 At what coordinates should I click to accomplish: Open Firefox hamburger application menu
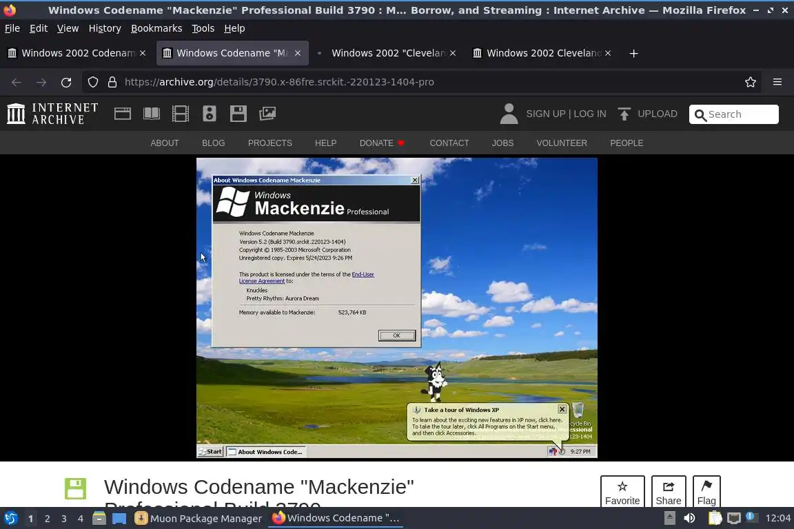(x=777, y=82)
